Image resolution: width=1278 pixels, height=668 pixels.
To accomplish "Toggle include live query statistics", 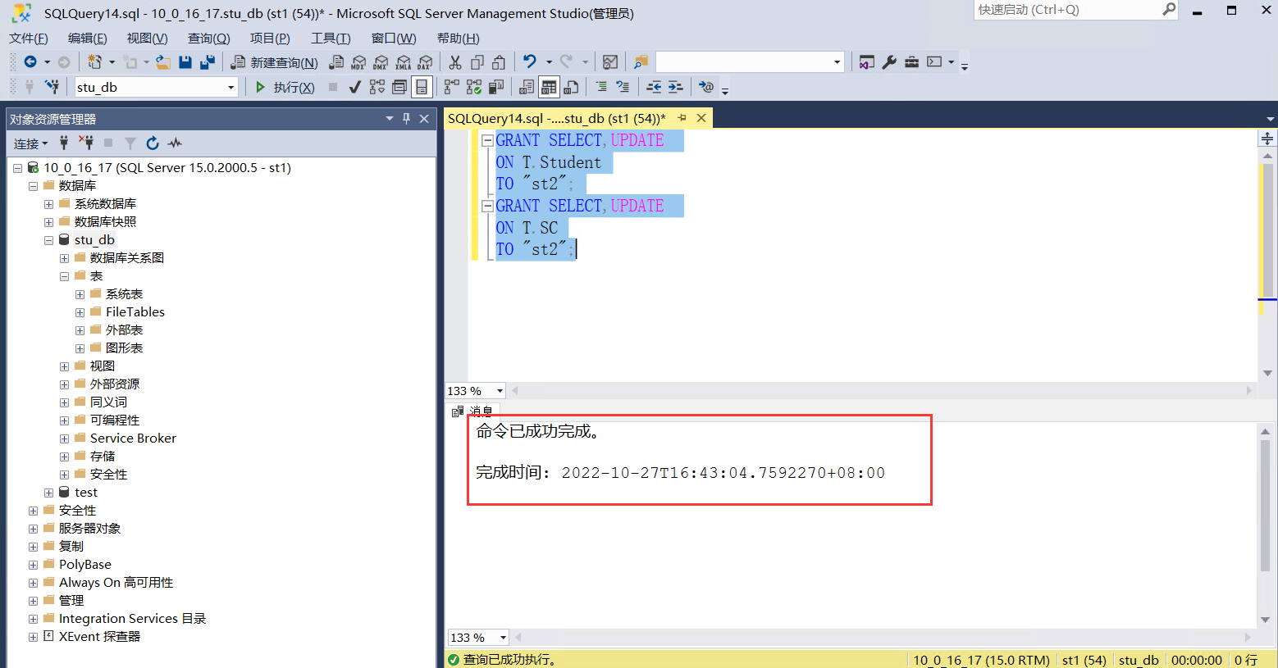I will click(473, 87).
